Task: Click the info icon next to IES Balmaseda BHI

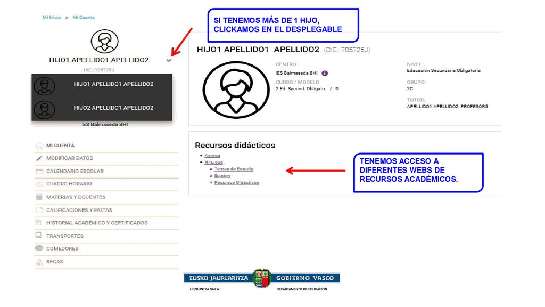Action: 325,73
